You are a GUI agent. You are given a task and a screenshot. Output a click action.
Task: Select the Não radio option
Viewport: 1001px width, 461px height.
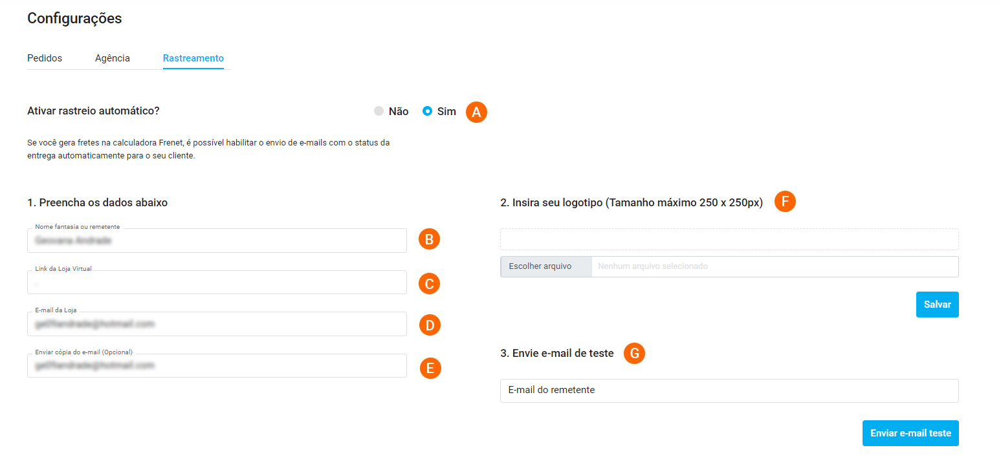(x=379, y=111)
